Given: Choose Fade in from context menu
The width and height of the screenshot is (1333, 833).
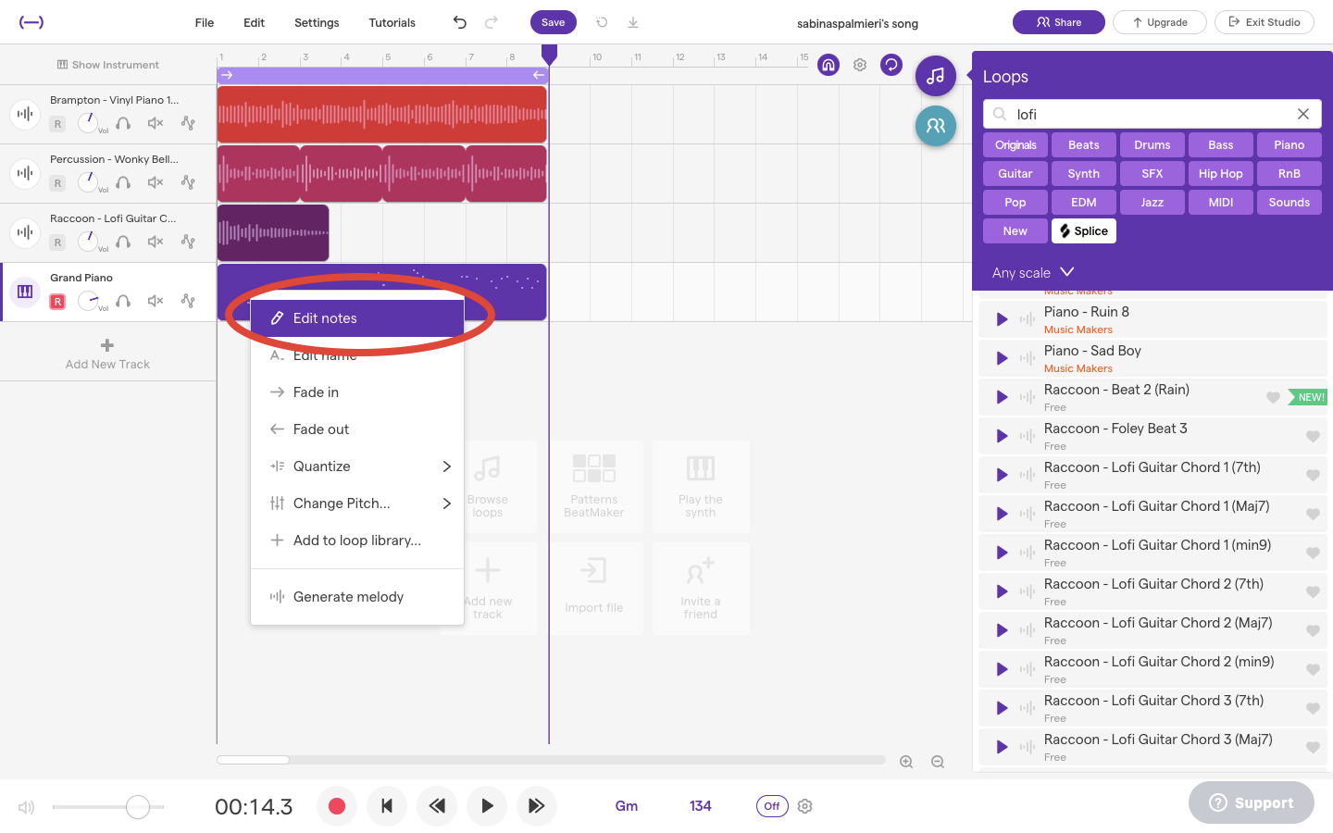Looking at the screenshot, I should coord(357,392).
